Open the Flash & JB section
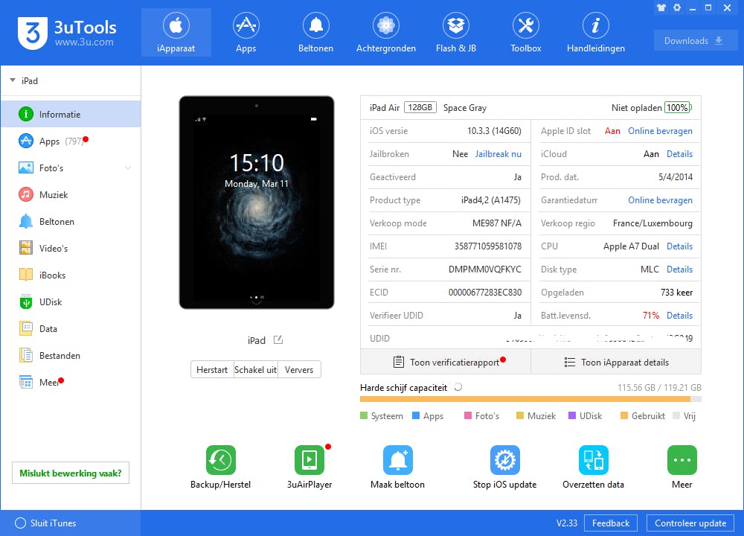The height and width of the screenshot is (536, 744). (455, 31)
